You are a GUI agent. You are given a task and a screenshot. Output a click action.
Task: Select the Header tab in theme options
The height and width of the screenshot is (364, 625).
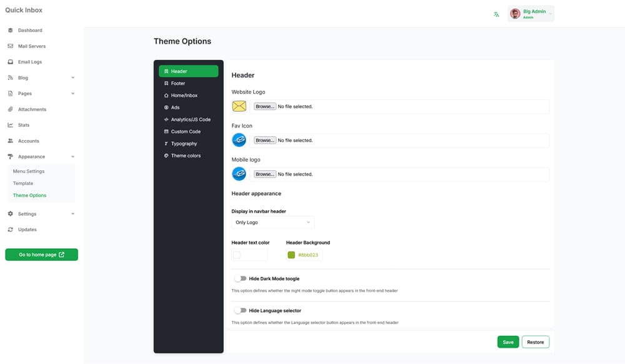(189, 71)
